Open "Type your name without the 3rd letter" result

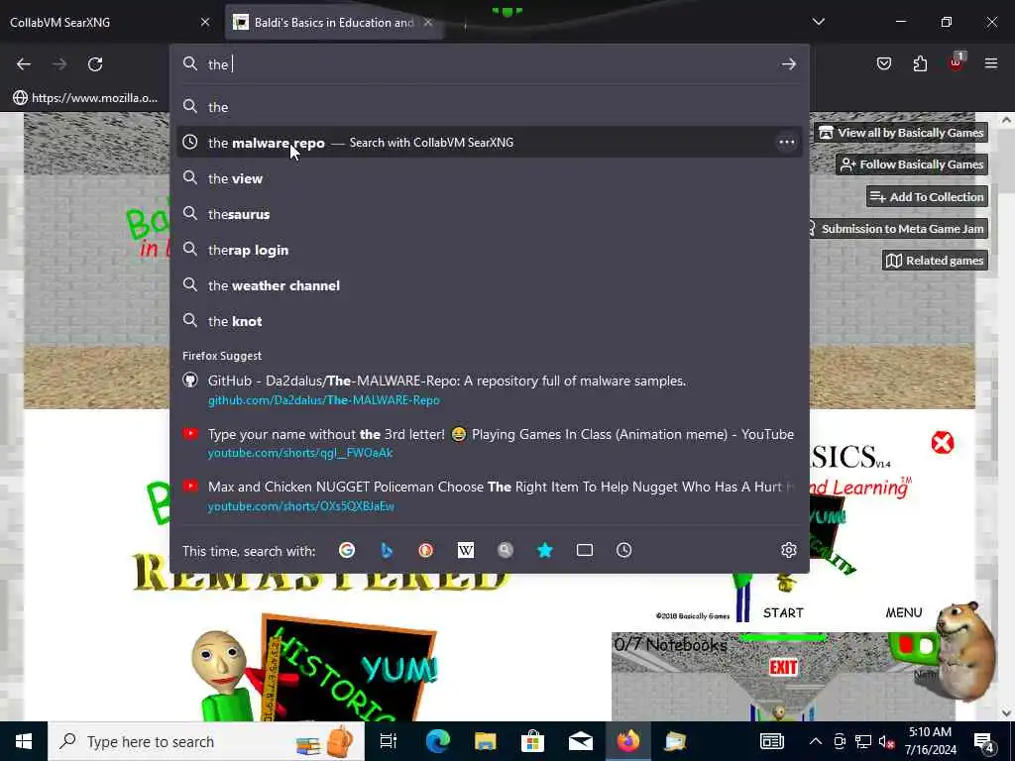tap(490, 443)
